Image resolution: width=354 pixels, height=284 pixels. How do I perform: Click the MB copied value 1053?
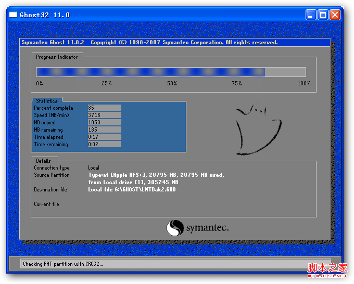[104, 122]
